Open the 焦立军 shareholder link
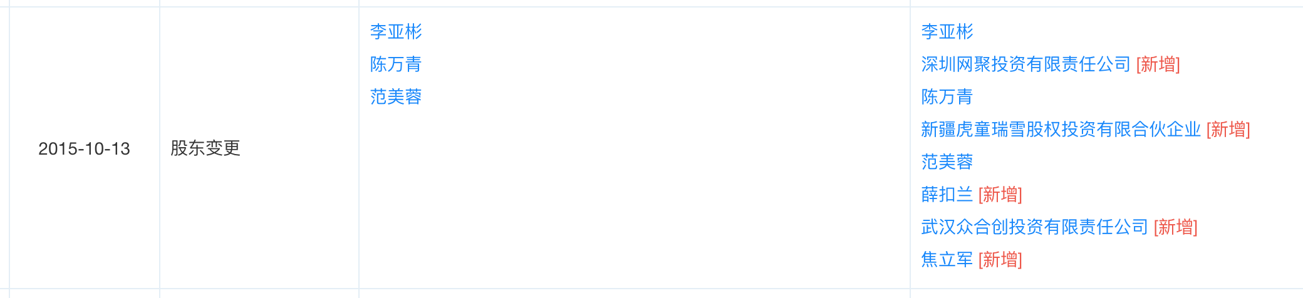Screen dimensions: 1303x298 coord(947,259)
